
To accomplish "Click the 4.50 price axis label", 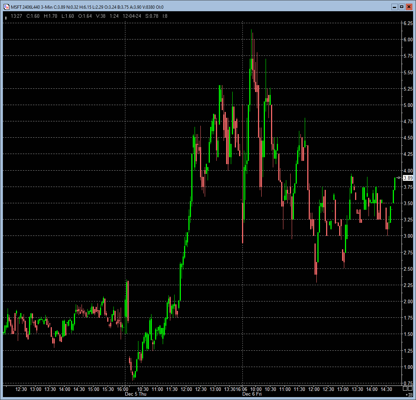I will [x=408, y=138].
